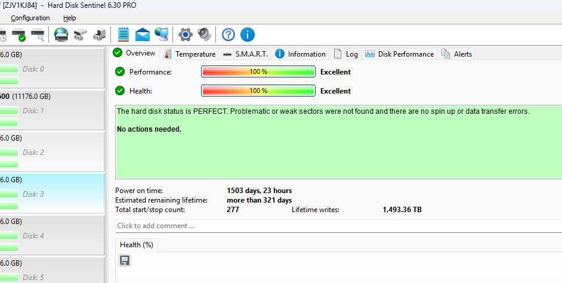Select Disk: 5 in the disk list

53,270
